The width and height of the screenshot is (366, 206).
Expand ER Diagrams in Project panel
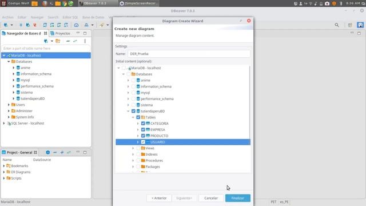point(4,172)
